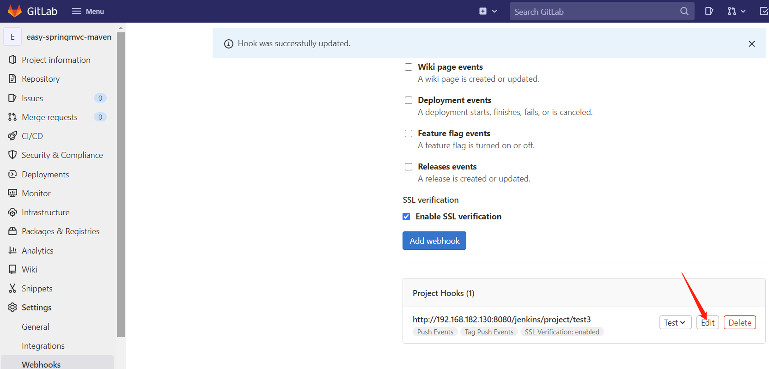Click the Add webhook button

(x=434, y=241)
